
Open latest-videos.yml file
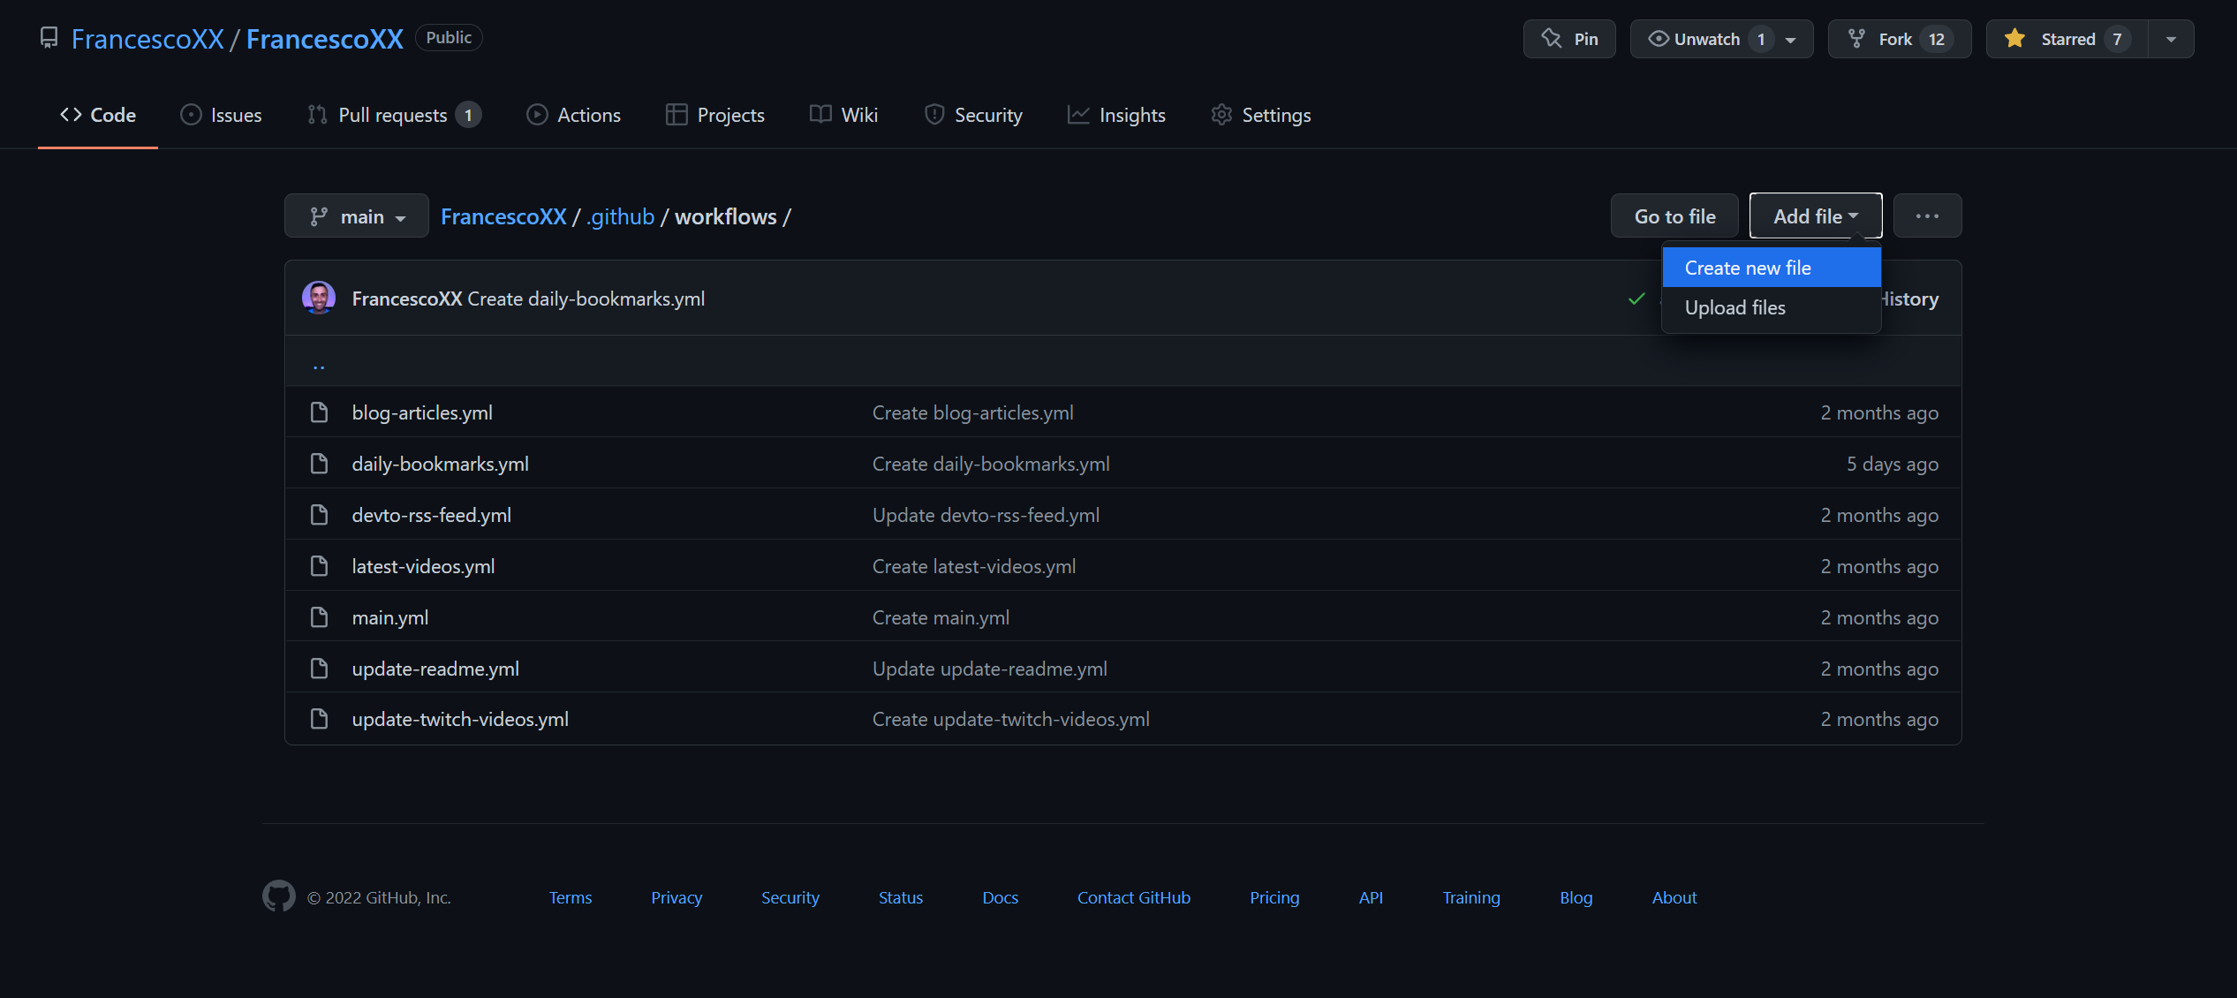click(x=423, y=566)
